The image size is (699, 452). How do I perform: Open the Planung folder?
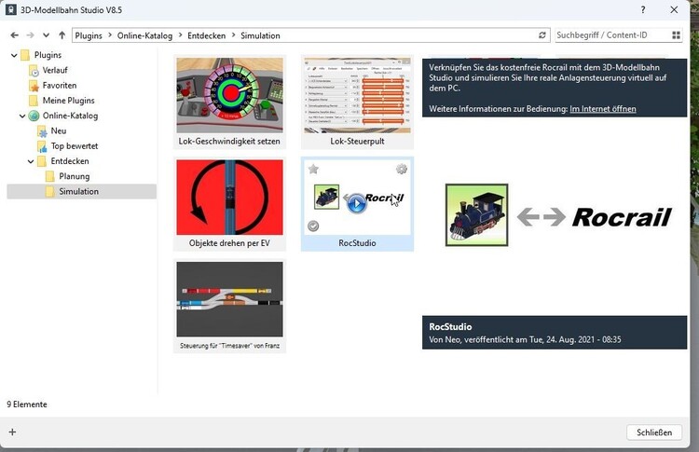point(74,176)
